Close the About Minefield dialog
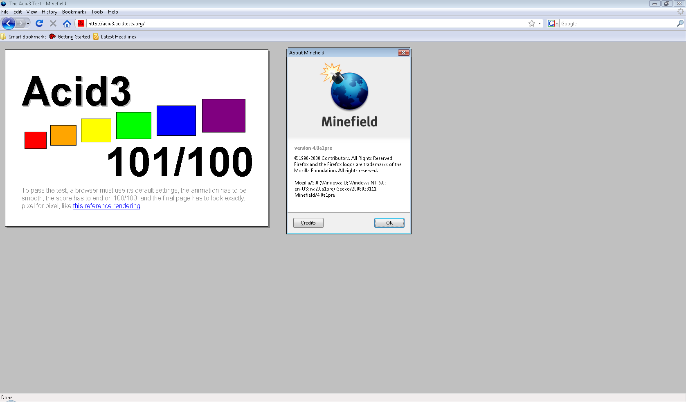The height and width of the screenshot is (402, 686). click(404, 52)
